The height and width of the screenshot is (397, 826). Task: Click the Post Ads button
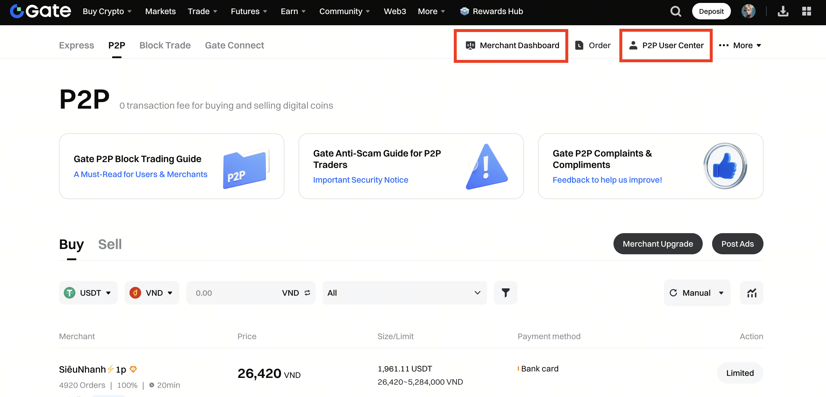pos(737,244)
